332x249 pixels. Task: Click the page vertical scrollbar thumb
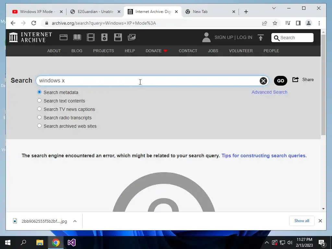[323, 85]
